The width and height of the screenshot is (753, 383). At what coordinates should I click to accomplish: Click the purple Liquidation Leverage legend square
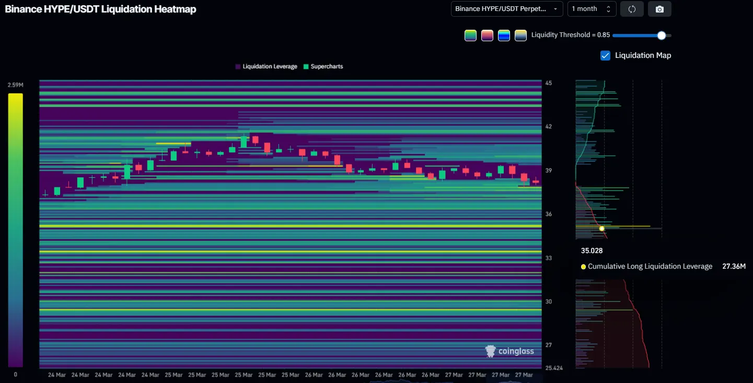pos(238,67)
